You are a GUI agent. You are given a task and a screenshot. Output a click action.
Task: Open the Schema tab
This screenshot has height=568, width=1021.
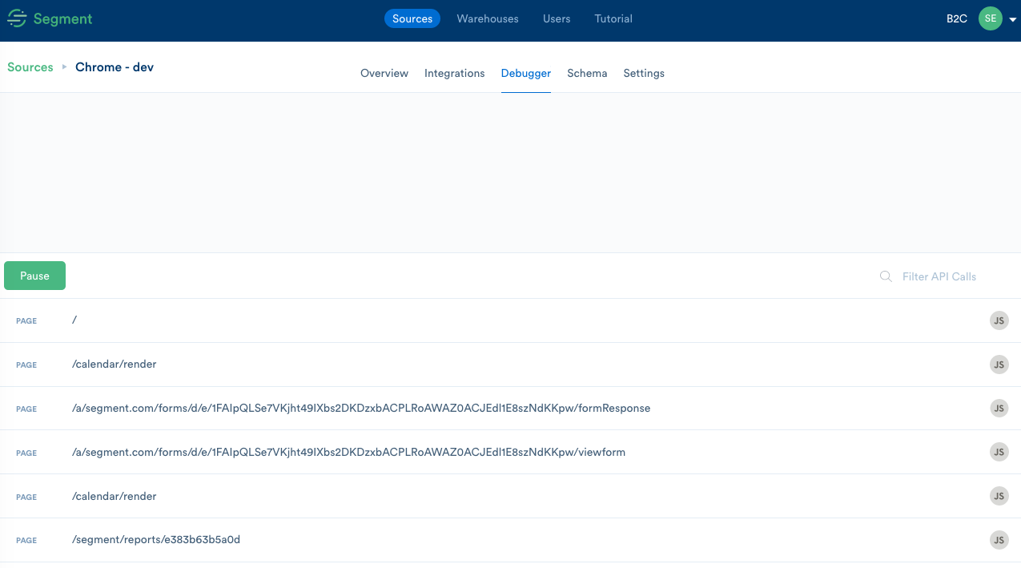click(x=587, y=73)
